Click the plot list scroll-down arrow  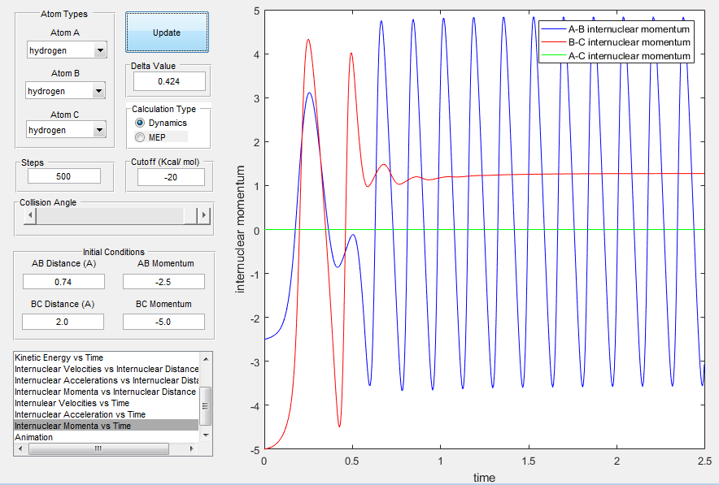coord(206,435)
